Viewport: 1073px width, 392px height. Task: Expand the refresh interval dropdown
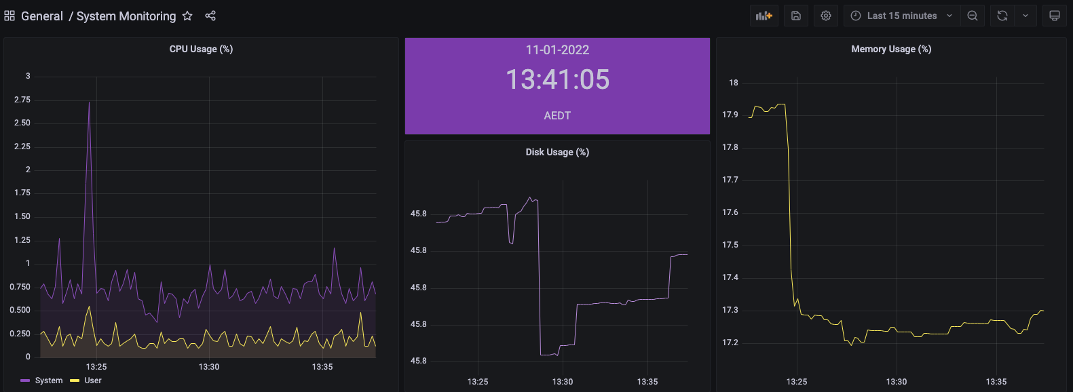pos(1025,16)
